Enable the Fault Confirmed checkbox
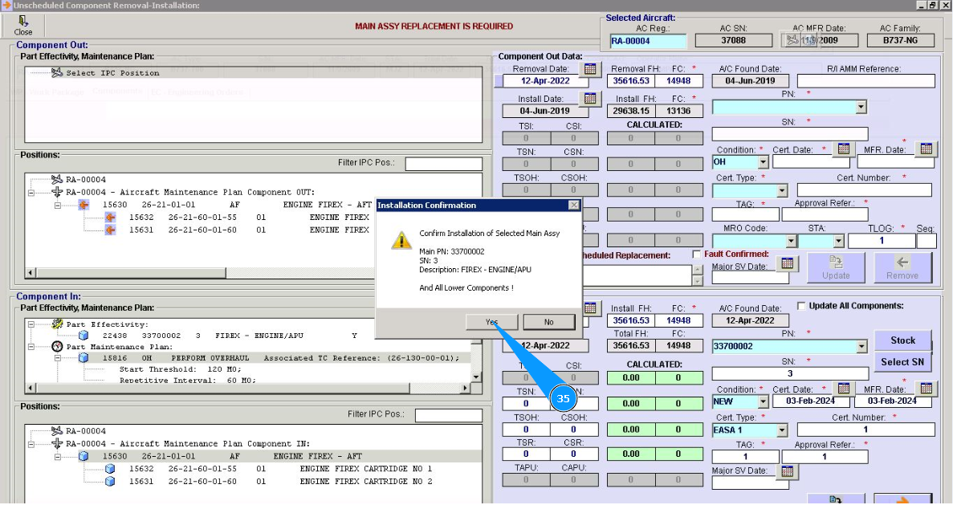Screen dimensions: 953x505 697,255
